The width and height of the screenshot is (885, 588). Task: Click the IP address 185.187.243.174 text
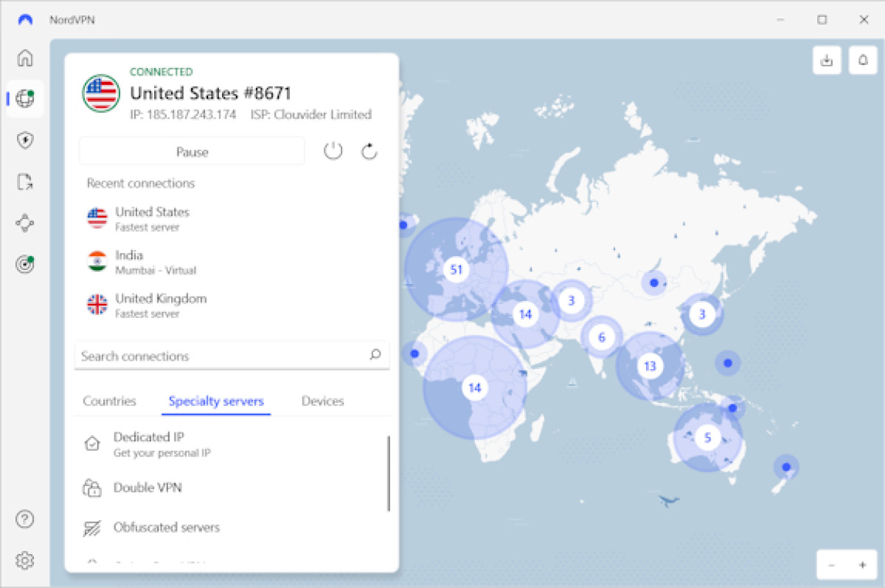point(183,114)
